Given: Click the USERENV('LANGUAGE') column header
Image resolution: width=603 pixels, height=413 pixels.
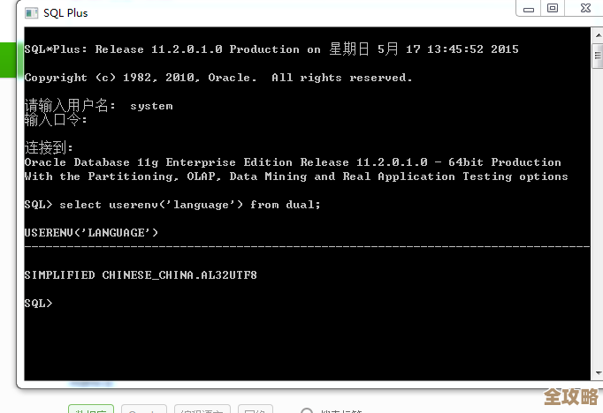Looking at the screenshot, I should coord(91,232).
